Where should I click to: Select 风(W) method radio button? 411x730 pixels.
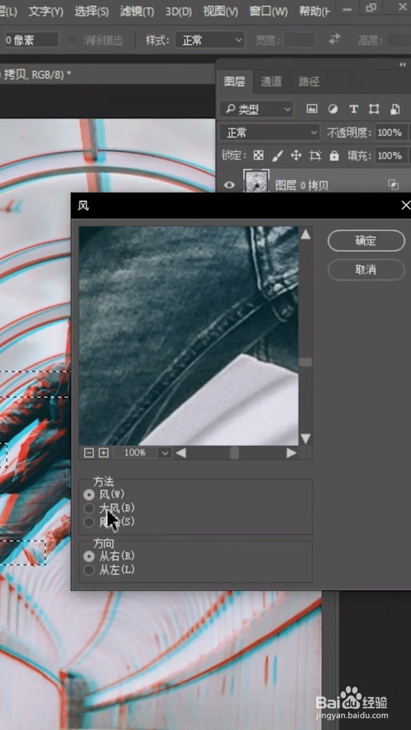[x=88, y=494]
